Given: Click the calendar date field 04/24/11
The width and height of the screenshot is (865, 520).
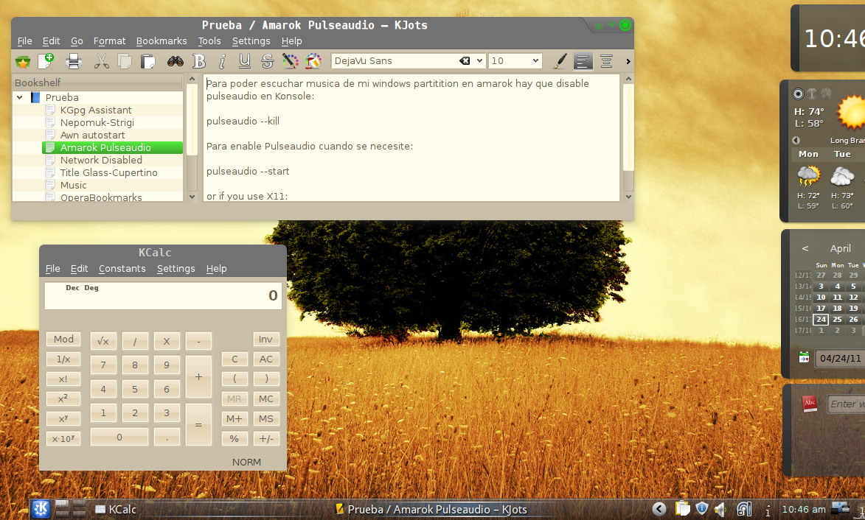Looking at the screenshot, I should [840, 359].
